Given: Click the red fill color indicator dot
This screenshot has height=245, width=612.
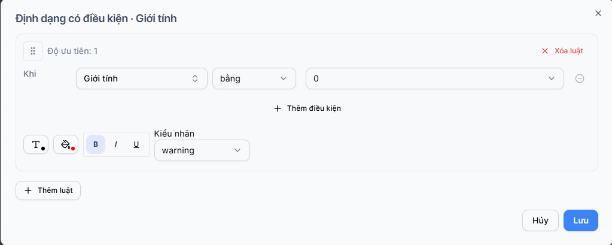Looking at the screenshot, I should [x=73, y=149].
